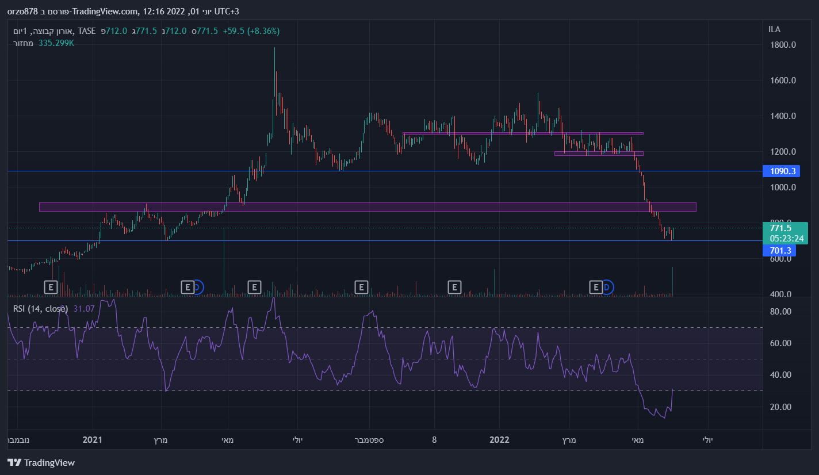Open the ILA currency selector
This screenshot has height=475, width=819.
(774, 29)
